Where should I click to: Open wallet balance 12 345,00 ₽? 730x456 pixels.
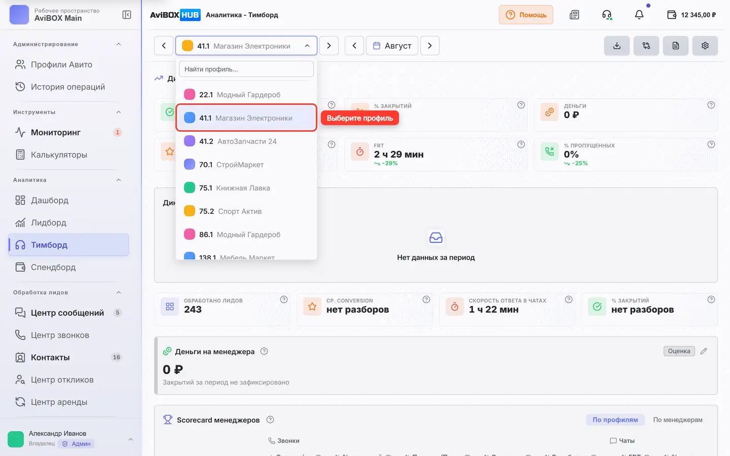691,15
